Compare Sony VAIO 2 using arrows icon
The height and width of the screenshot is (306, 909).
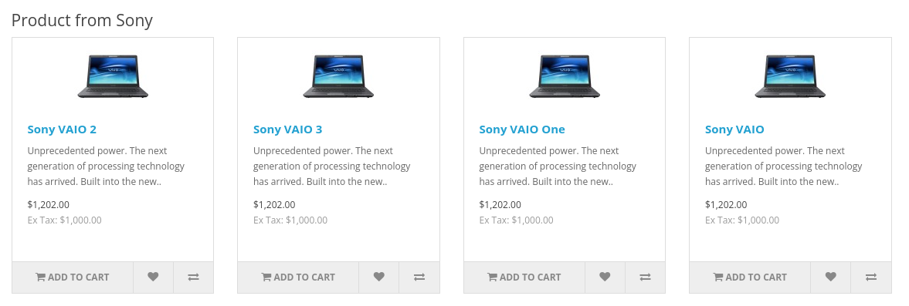click(x=194, y=277)
